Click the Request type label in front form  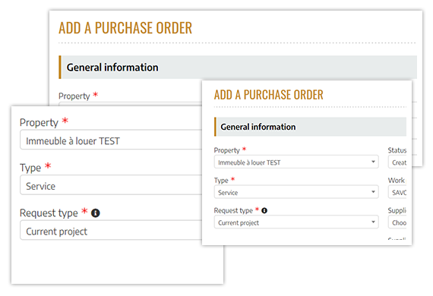click(x=233, y=210)
